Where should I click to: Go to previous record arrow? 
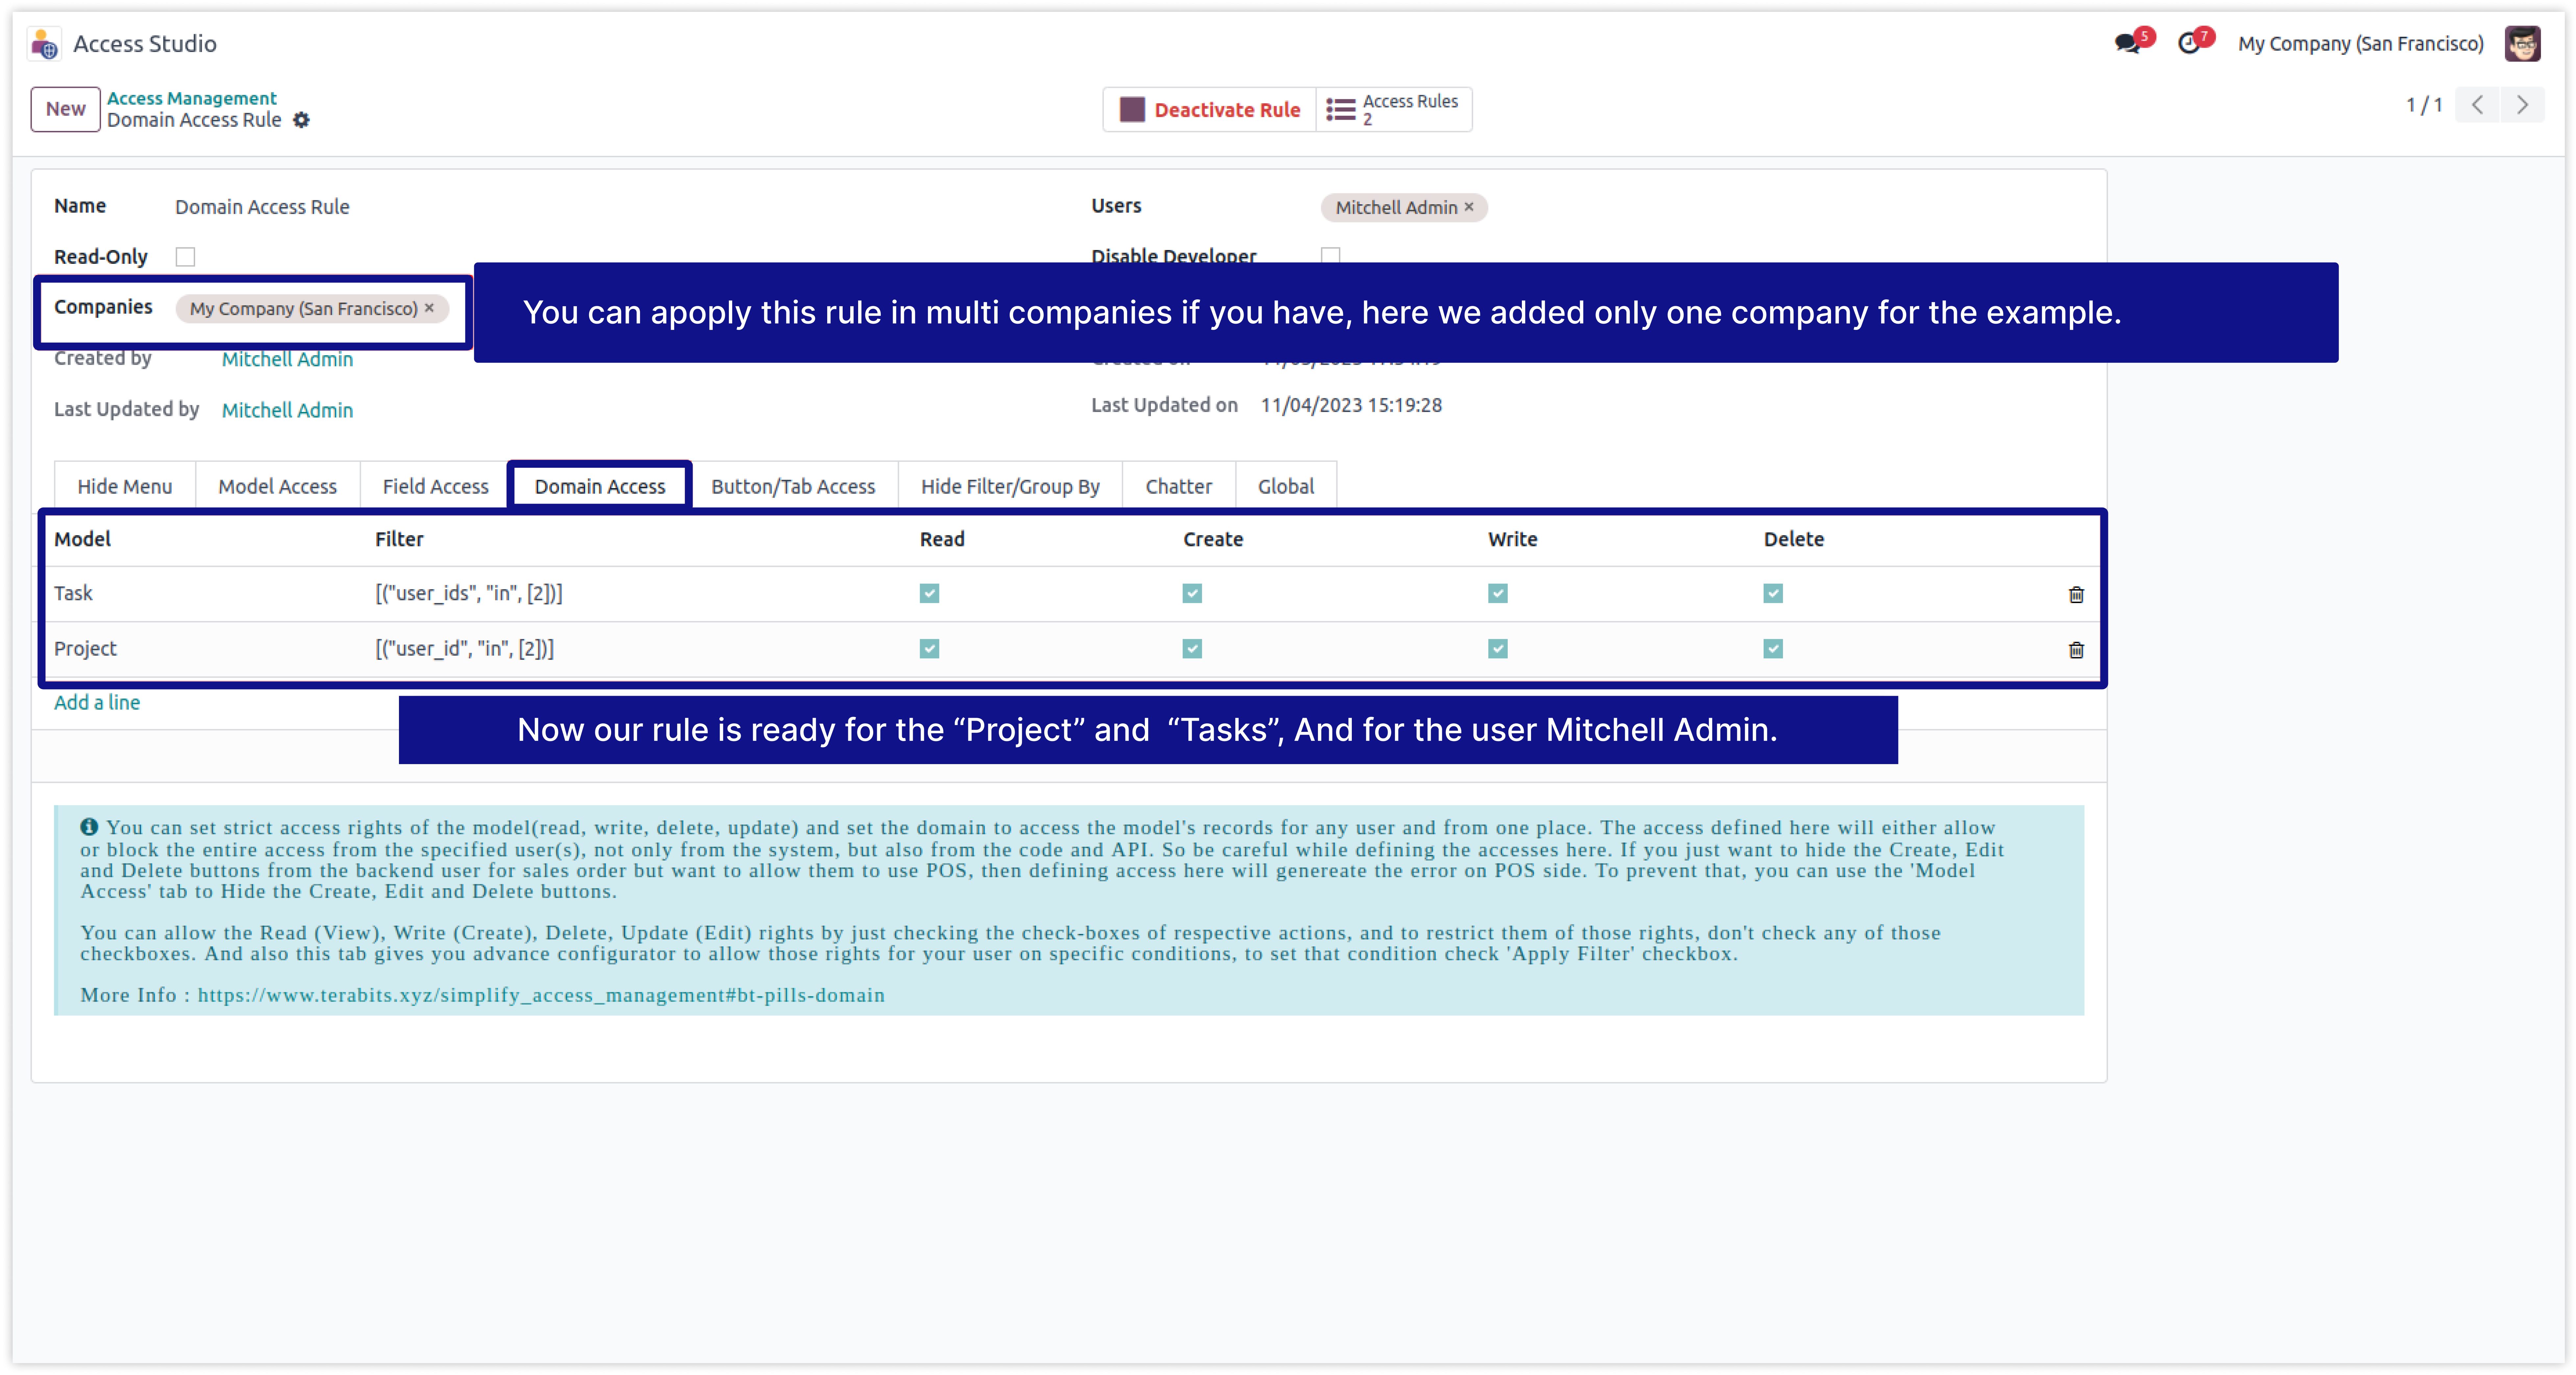(x=2477, y=105)
